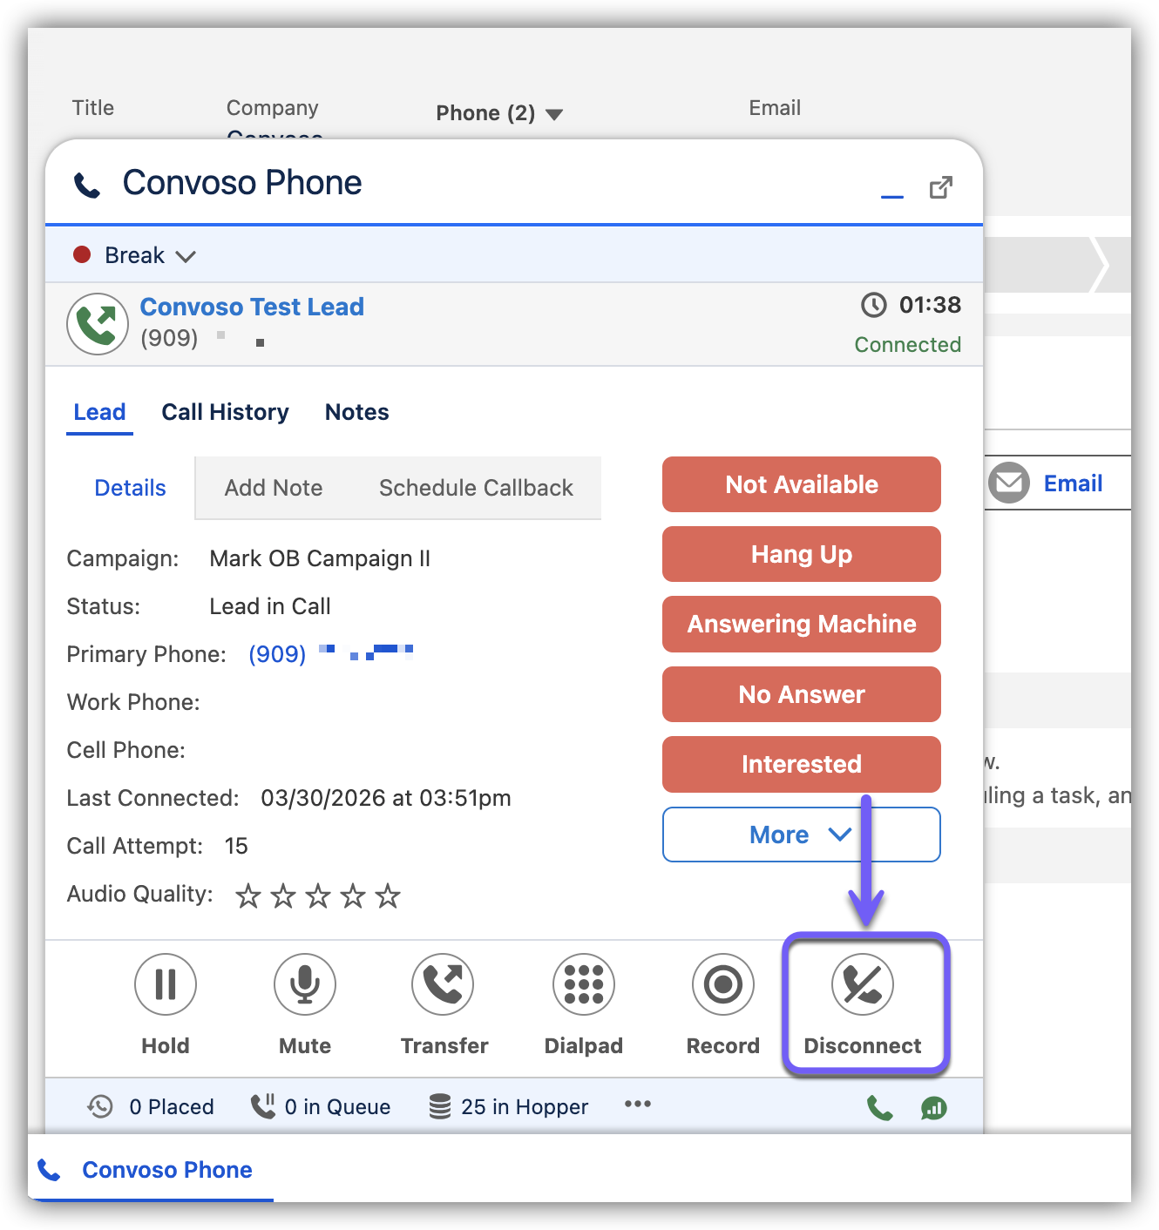Click the Convoso Test Lead link
Image resolution: width=1159 pixels, height=1230 pixels.
pos(252,307)
